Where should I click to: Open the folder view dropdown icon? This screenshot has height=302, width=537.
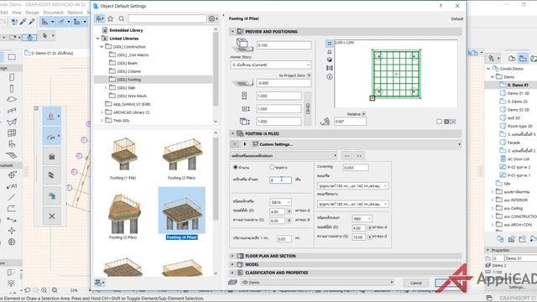[x=100, y=18]
